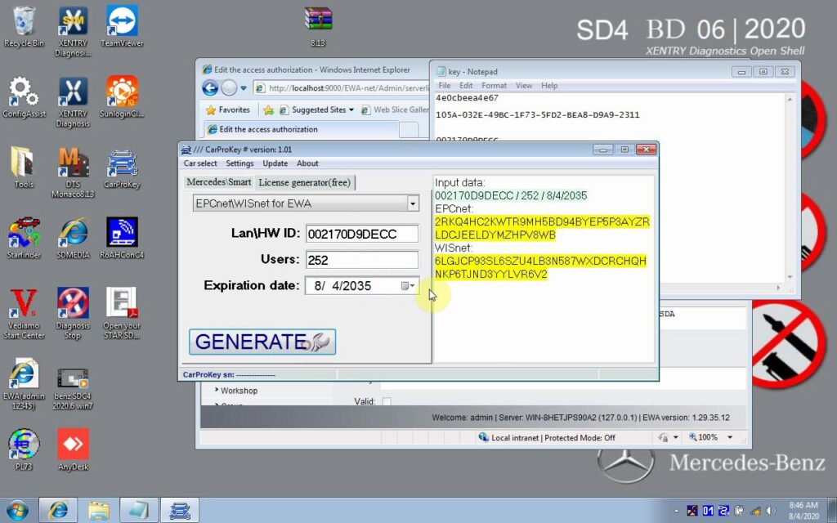Open the ConfigAssist gear icon
Image resolution: width=837 pixels, height=523 pixels.
pos(24,92)
